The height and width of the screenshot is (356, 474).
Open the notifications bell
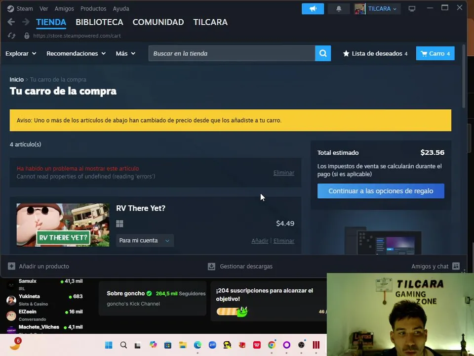339,9
